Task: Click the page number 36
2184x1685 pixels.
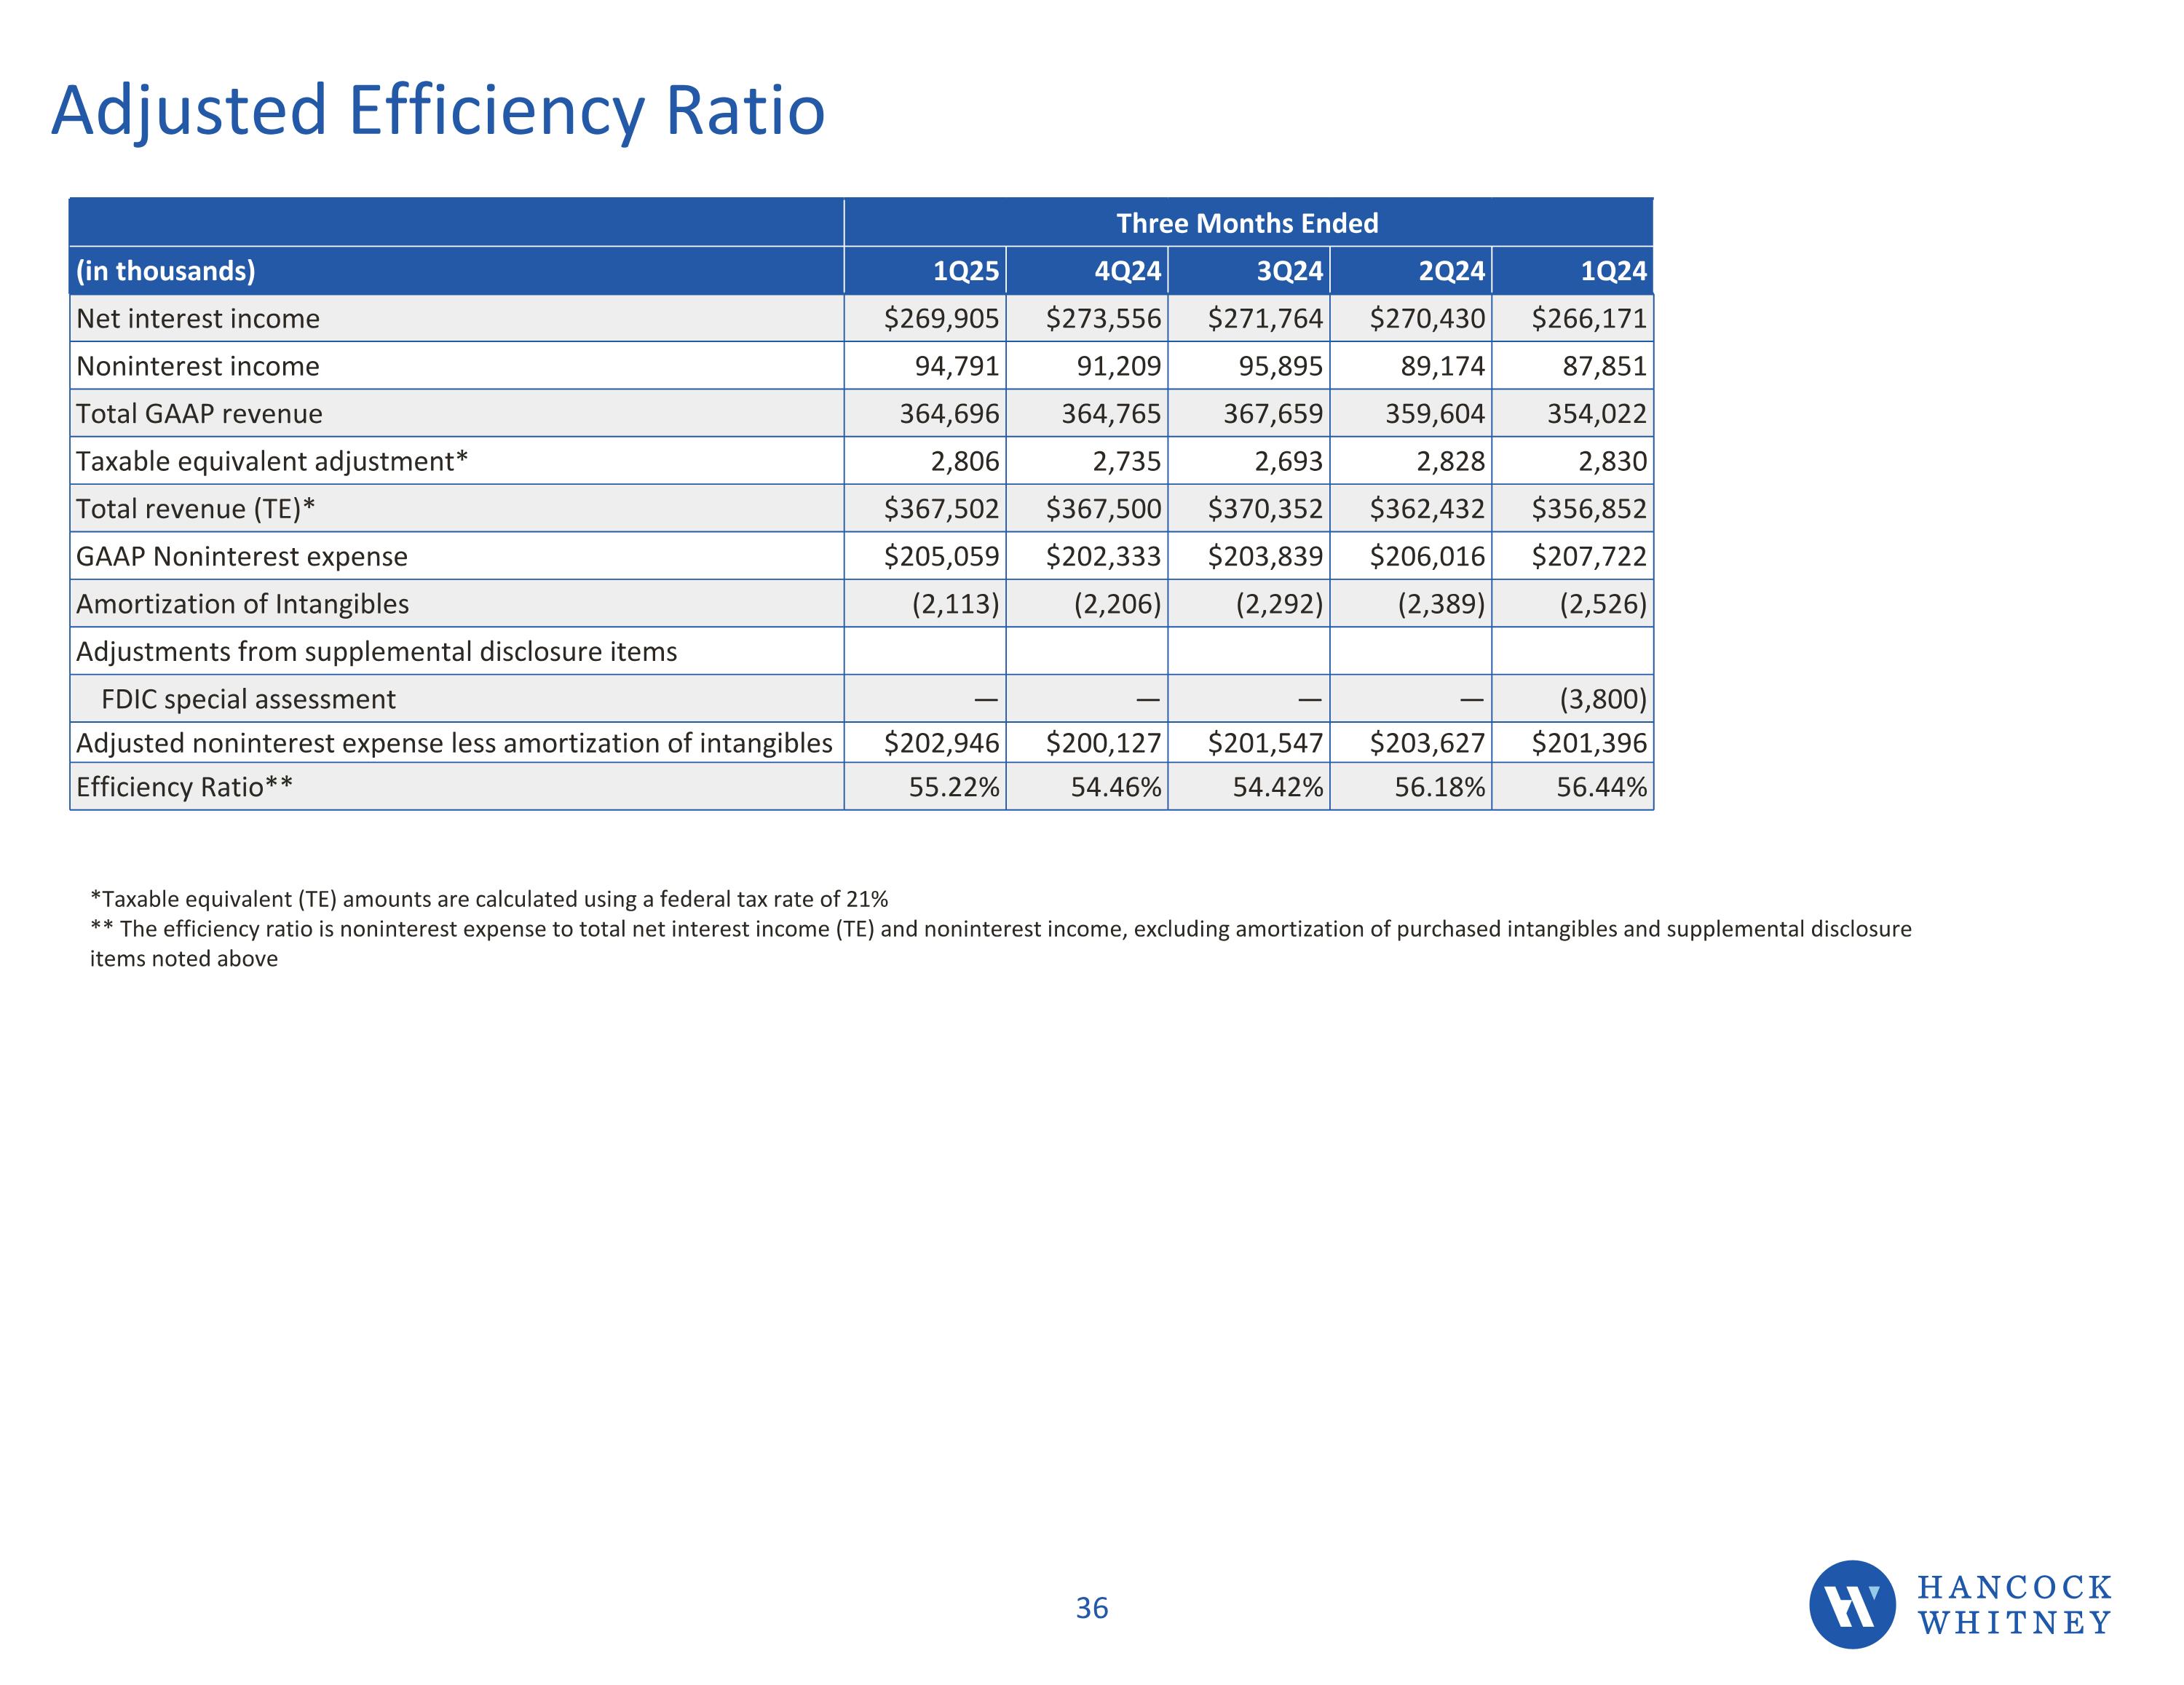Action: 1091,1608
